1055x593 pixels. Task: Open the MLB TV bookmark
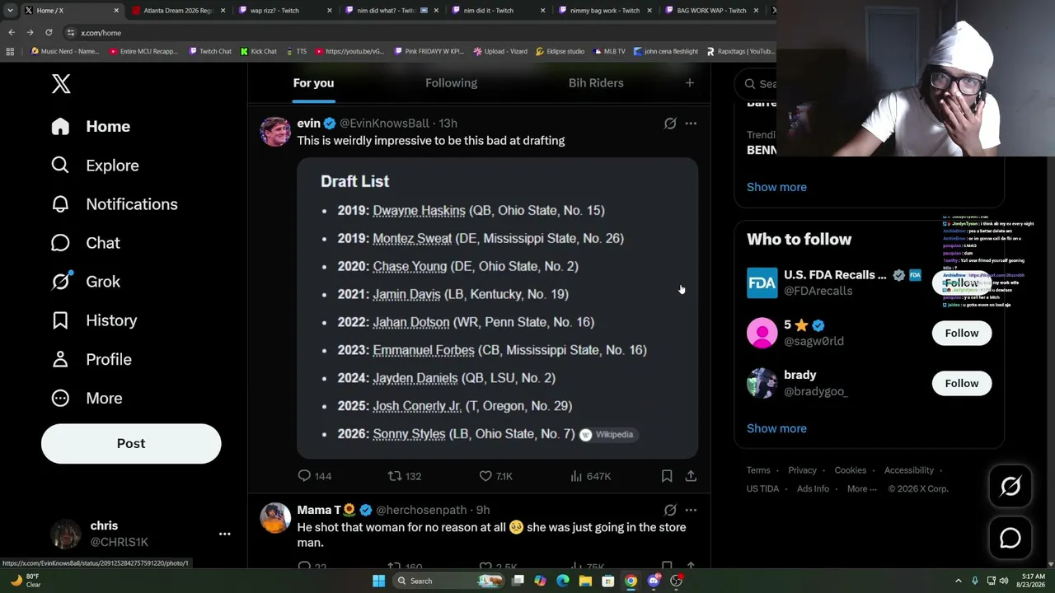(x=608, y=51)
